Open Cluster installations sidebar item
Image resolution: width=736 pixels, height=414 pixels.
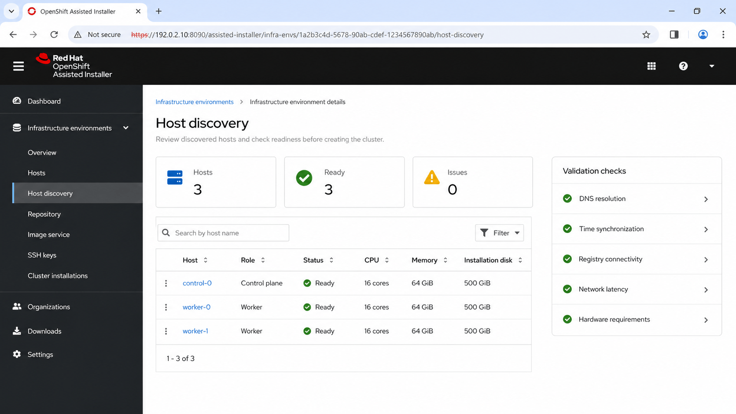click(58, 276)
